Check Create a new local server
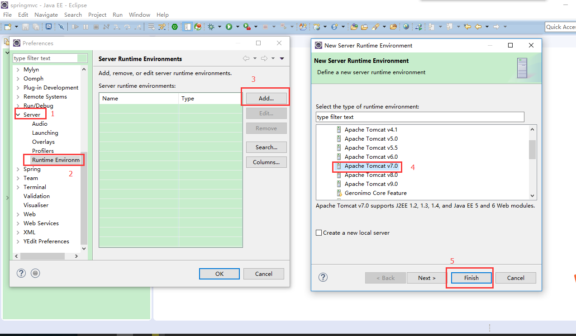 pyautogui.click(x=319, y=232)
